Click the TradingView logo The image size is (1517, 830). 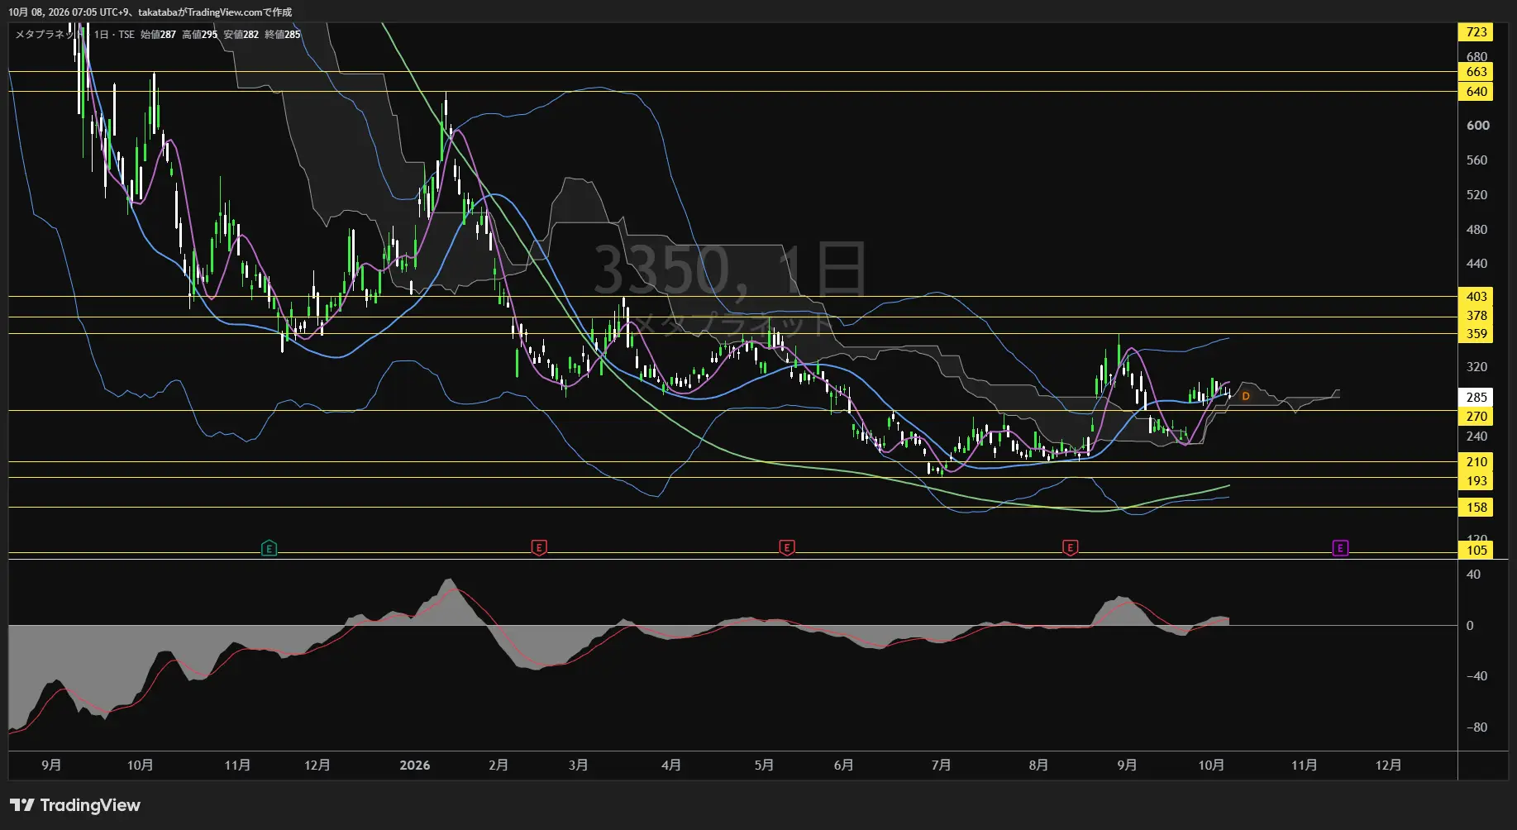click(75, 805)
